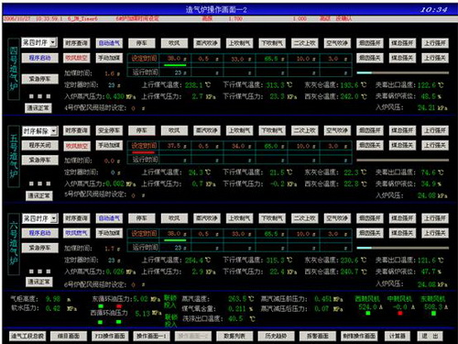Screen dimensions: 458x344
Task: Toggle the west circulating oil 联锁投入 interlock
Action: [170, 320]
